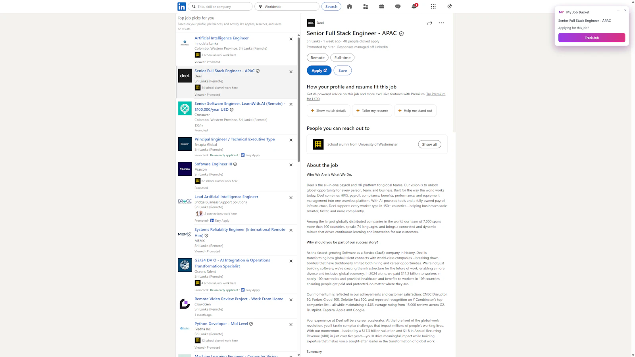Click the Search button
This screenshot has width=635, height=357.
click(x=331, y=7)
